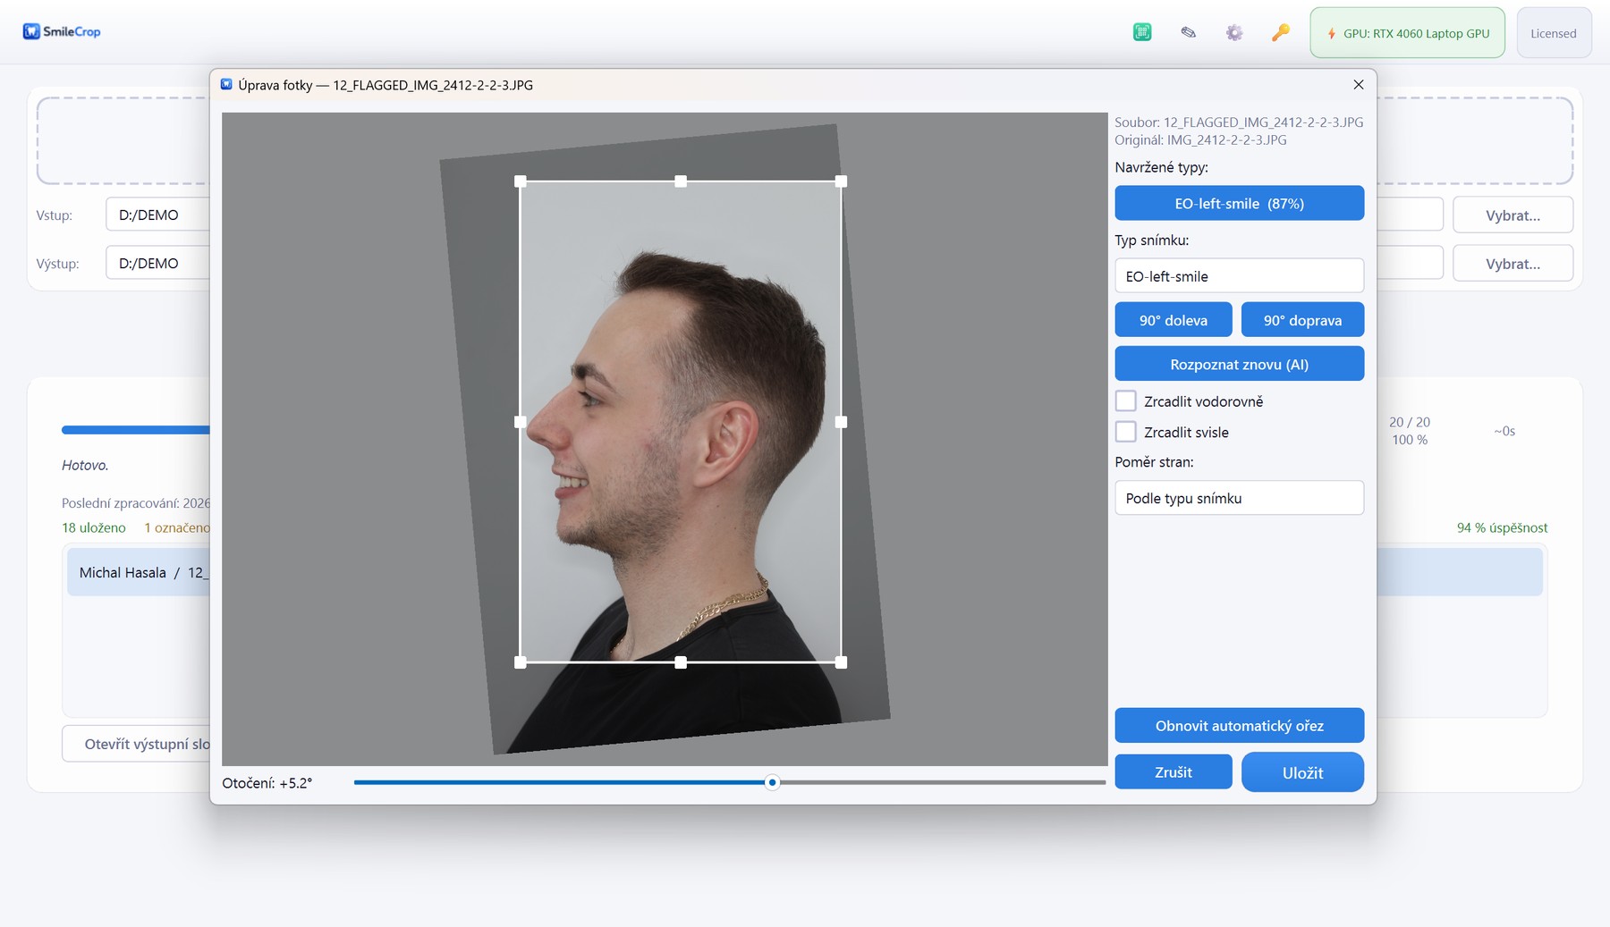Click the main window progress bar
The height and width of the screenshot is (927, 1610).
coord(135,430)
